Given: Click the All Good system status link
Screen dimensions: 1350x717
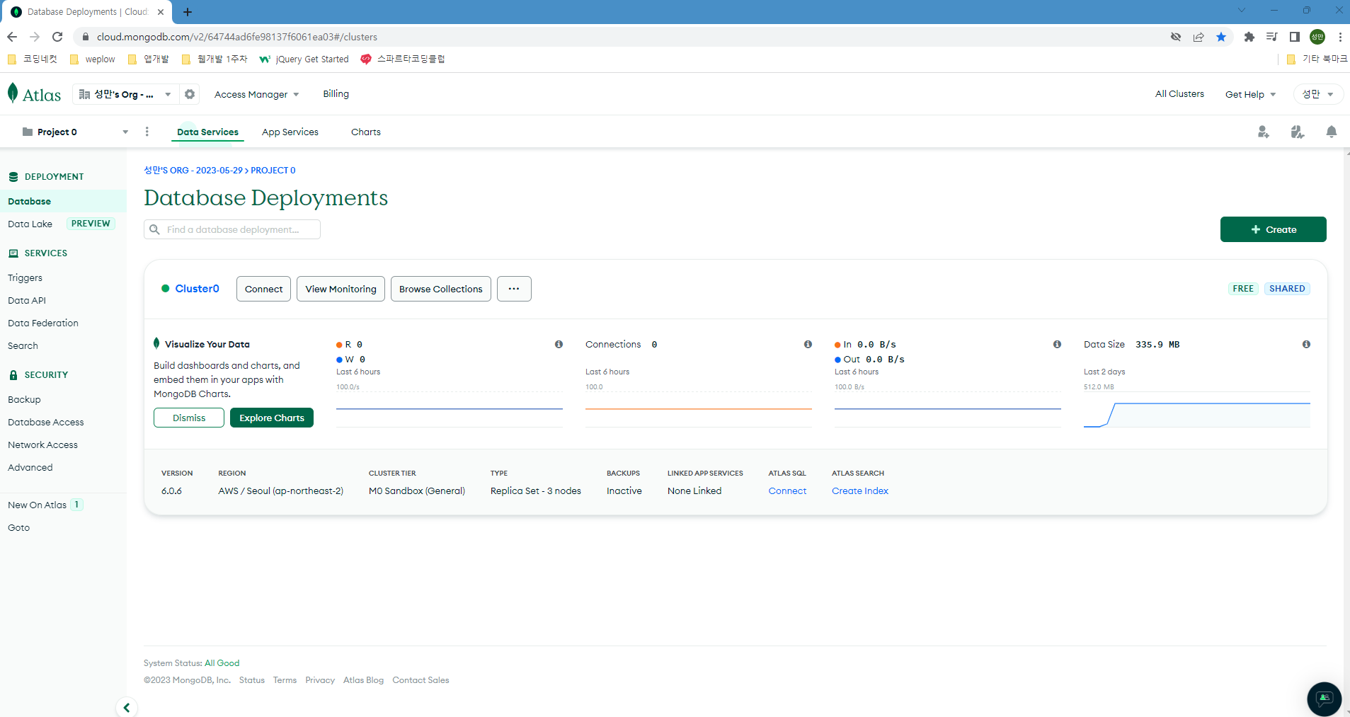Looking at the screenshot, I should (x=222, y=663).
